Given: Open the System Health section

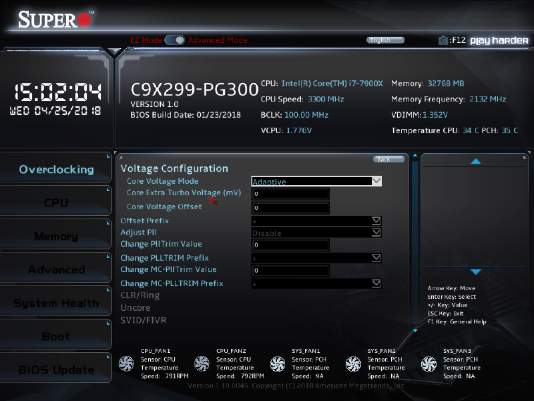Looking at the screenshot, I should tap(56, 303).
